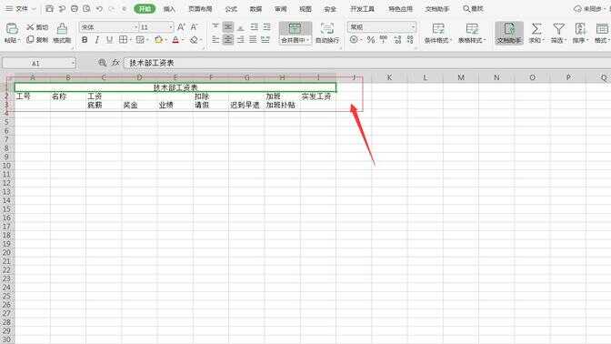Click the AutoSum sigma icon
Image resolution: width=611 pixels, height=344 pixels.
click(x=536, y=29)
